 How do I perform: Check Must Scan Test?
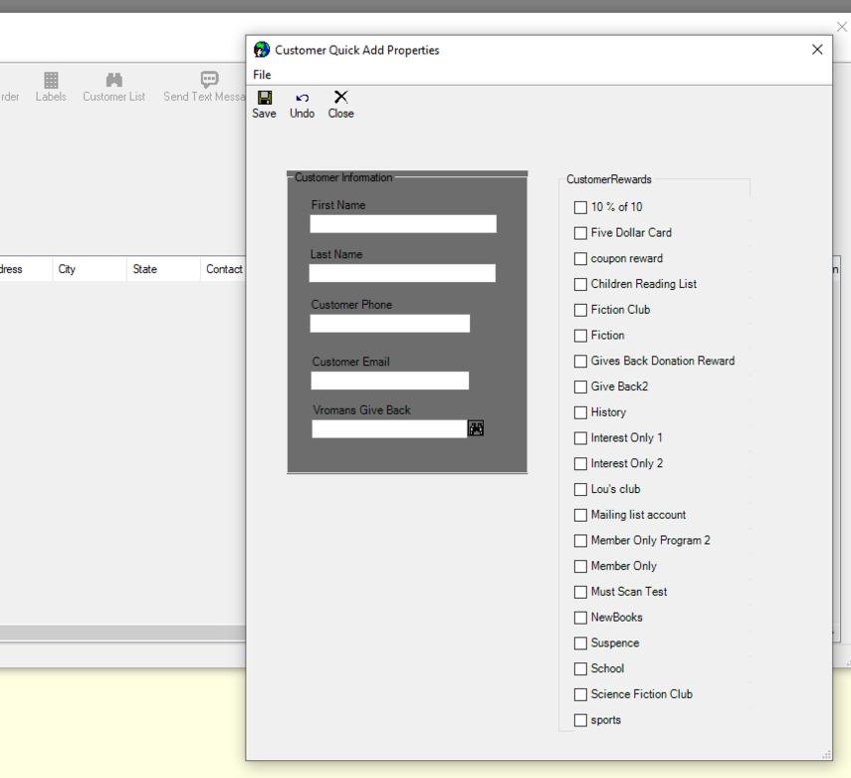pos(580,592)
